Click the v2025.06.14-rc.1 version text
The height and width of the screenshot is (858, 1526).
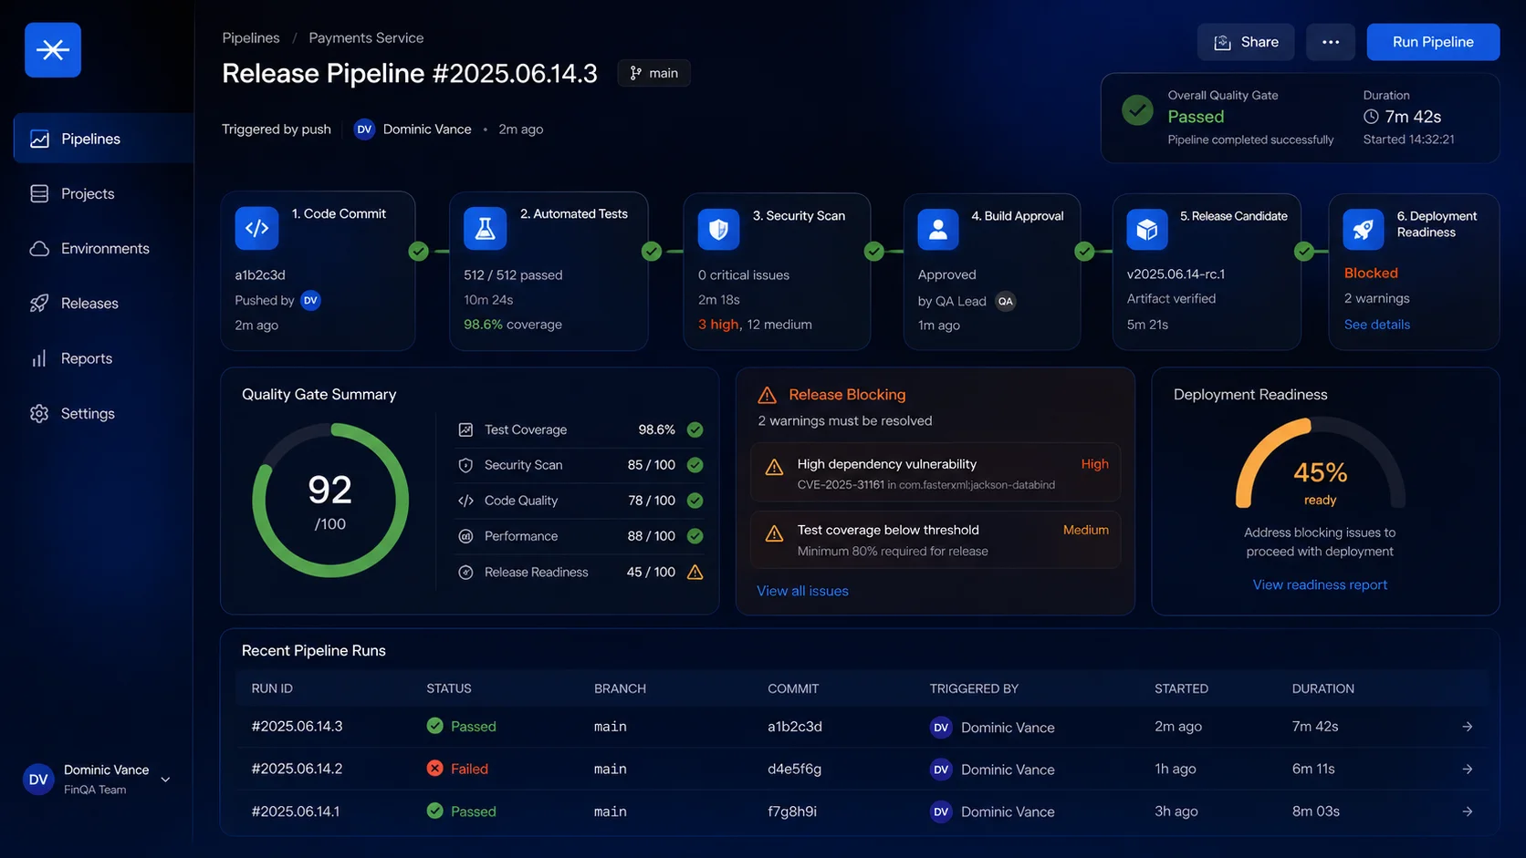coord(1176,274)
